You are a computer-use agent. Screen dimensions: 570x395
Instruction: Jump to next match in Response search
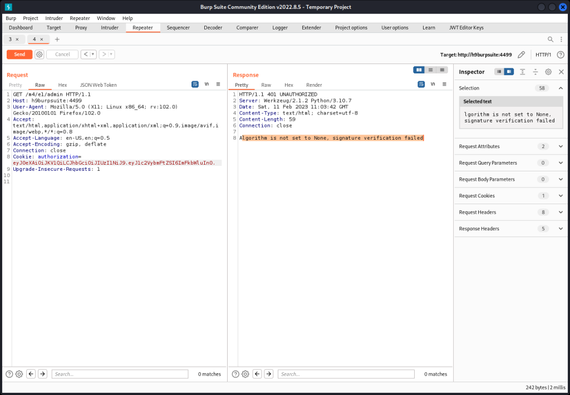[x=269, y=374]
